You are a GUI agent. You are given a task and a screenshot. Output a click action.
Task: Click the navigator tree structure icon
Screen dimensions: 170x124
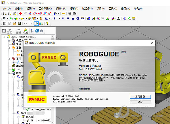[32, 31]
